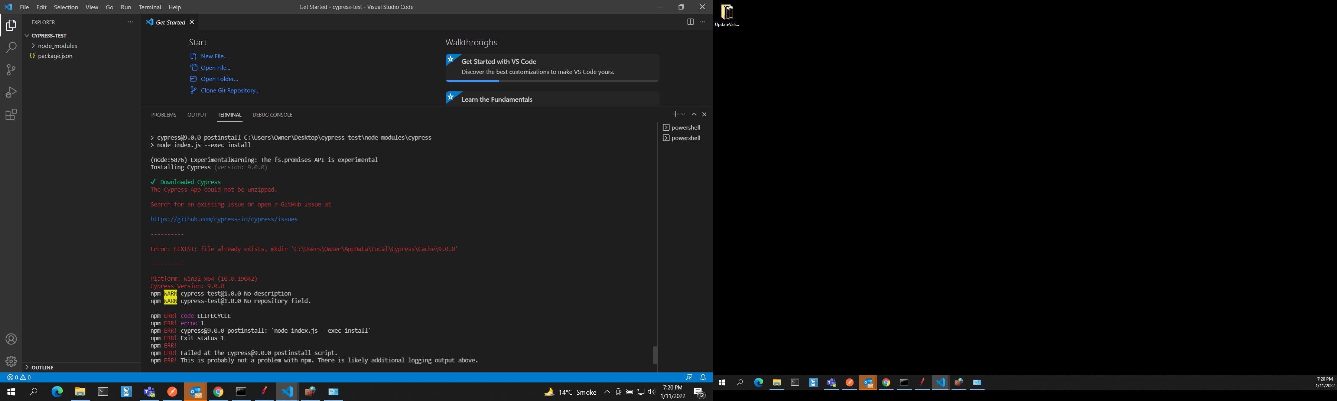Viewport: 1337px width, 401px height.
Task: Click the terminal vertical scrollbar thumb
Action: click(655, 355)
